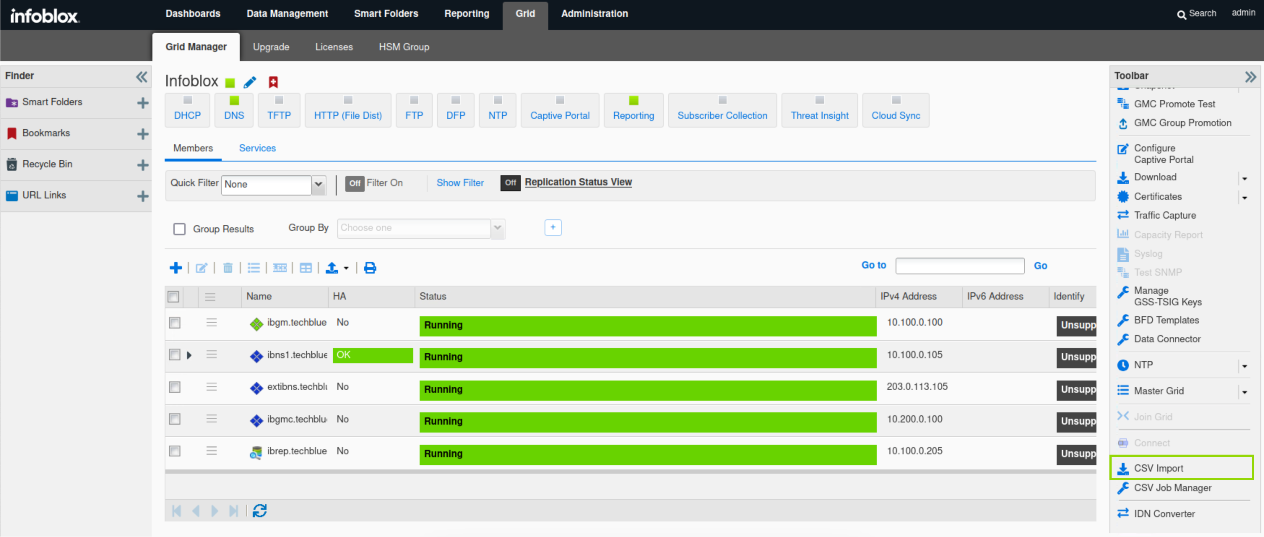Viewport: 1264px width, 537px height.
Task: Click the red bookmark icon beside Infoblox
Action: tap(273, 82)
